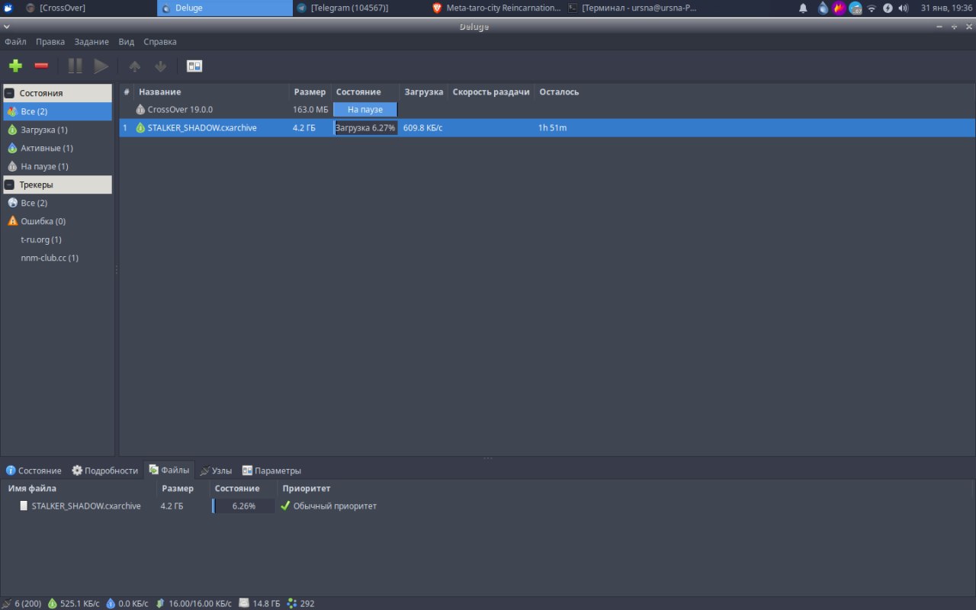Filter by tracker nnm-club.cc (1)
Screen dimensions: 976x610
pyautogui.click(x=57, y=258)
